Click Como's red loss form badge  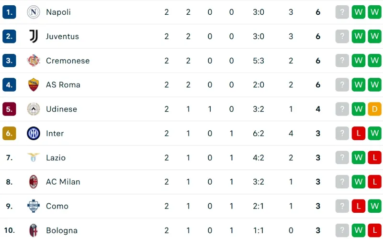[x=358, y=206]
